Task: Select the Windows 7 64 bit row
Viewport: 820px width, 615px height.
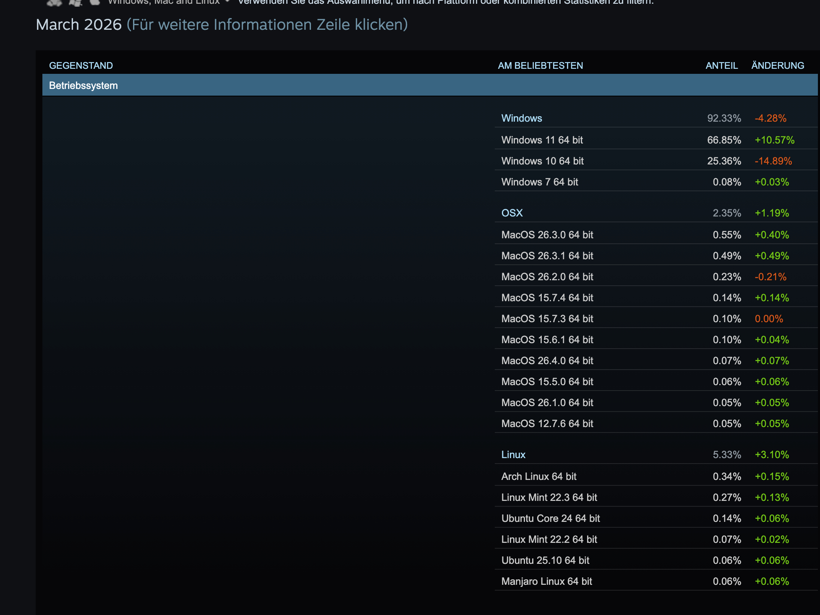Action: tap(539, 182)
